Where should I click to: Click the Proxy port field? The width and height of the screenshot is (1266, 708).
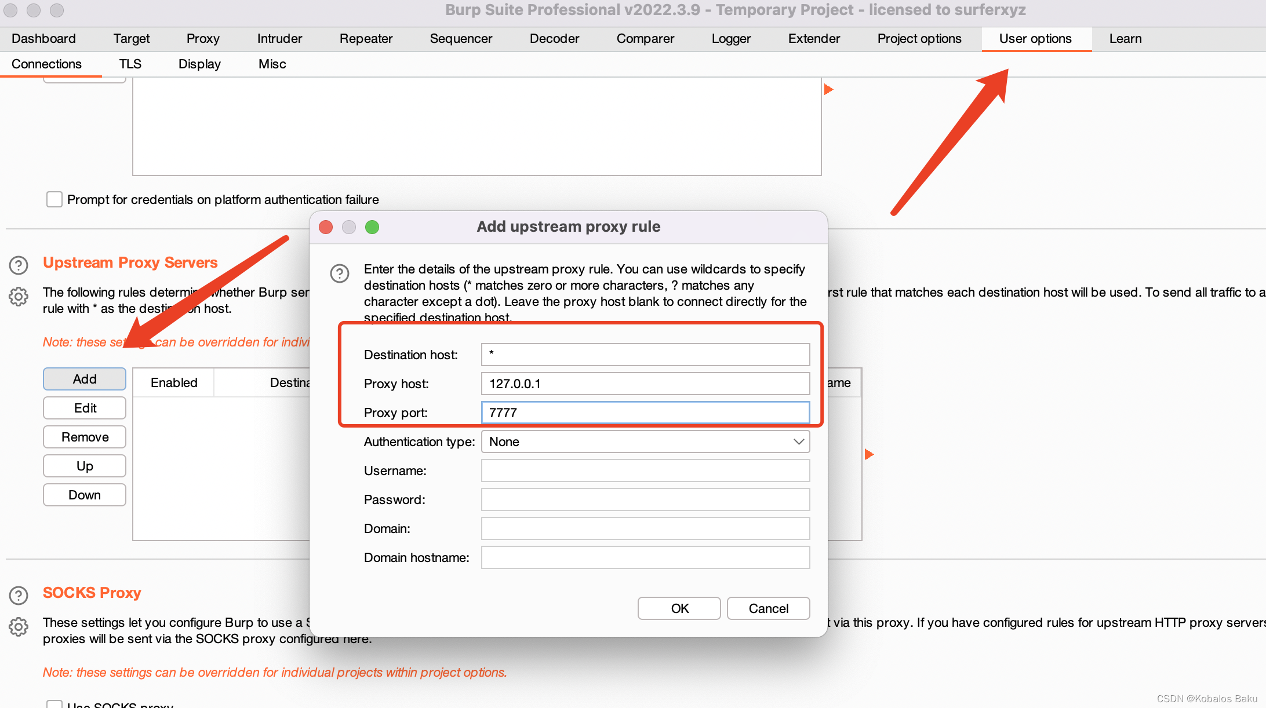pos(645,413)
